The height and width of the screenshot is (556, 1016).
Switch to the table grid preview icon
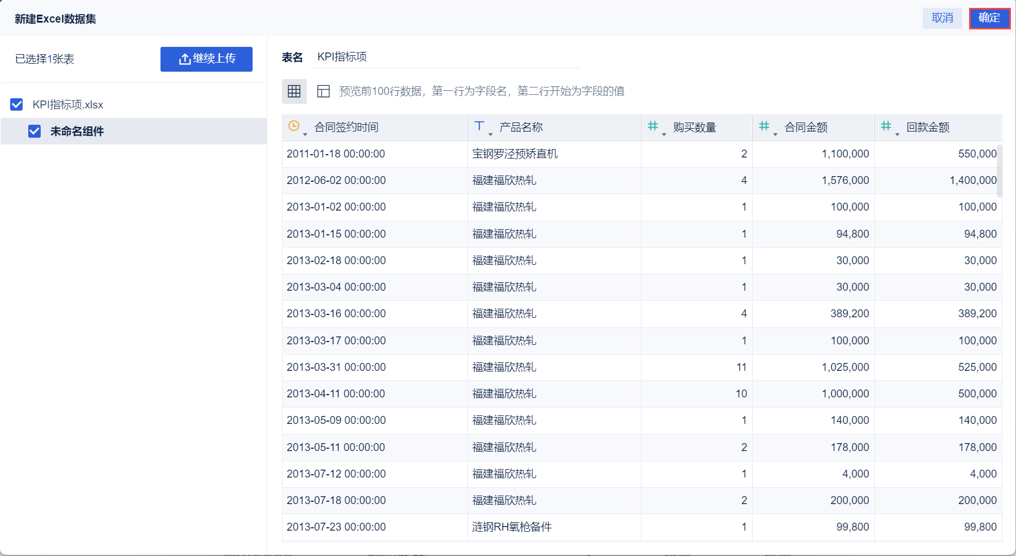294,91
